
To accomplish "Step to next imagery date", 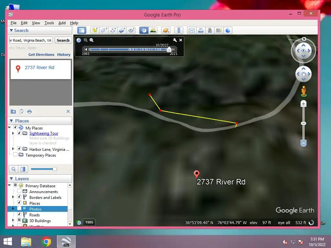I will (174, 49).
